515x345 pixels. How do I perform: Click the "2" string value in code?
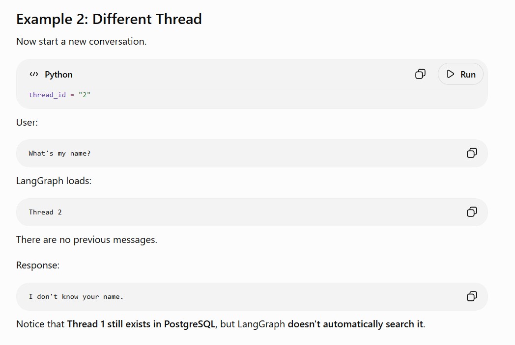click(x=85, y=95)
